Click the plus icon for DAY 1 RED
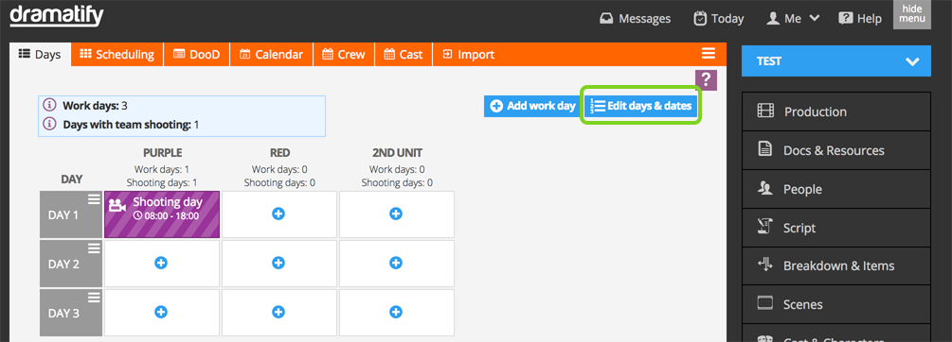 [278, 214]
